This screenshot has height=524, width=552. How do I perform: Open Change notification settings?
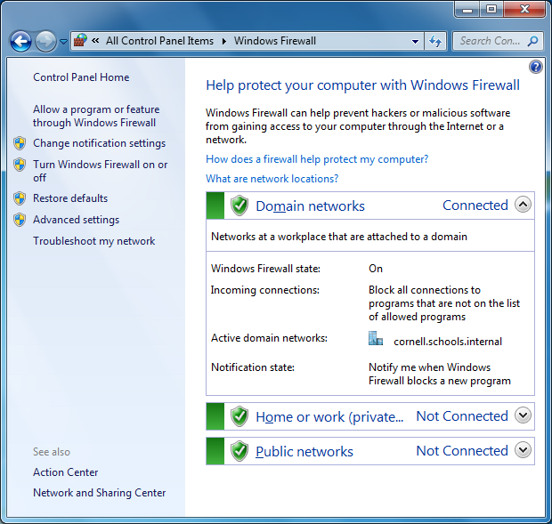(99, 143)
